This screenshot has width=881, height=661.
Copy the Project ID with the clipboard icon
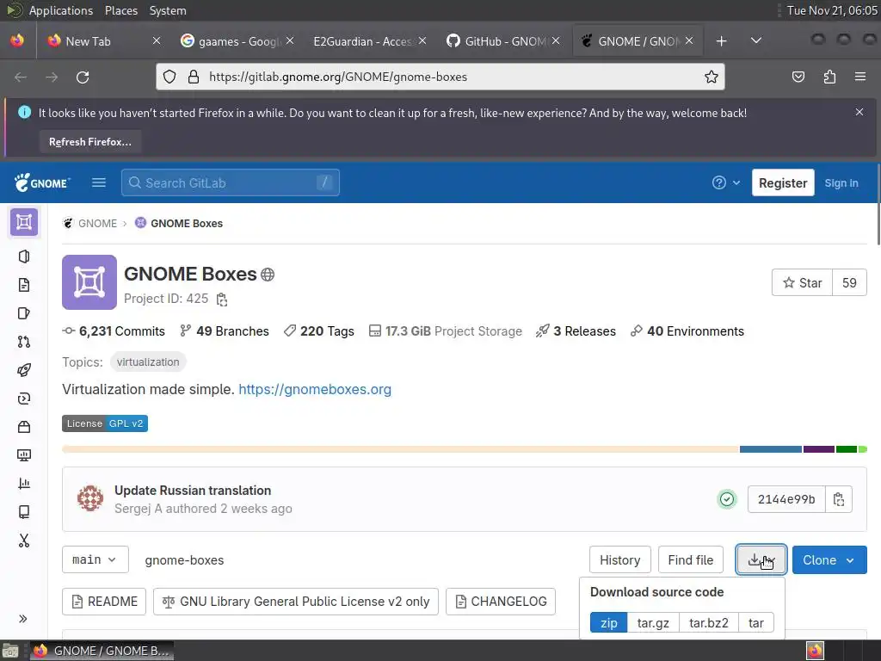(222, 300)
